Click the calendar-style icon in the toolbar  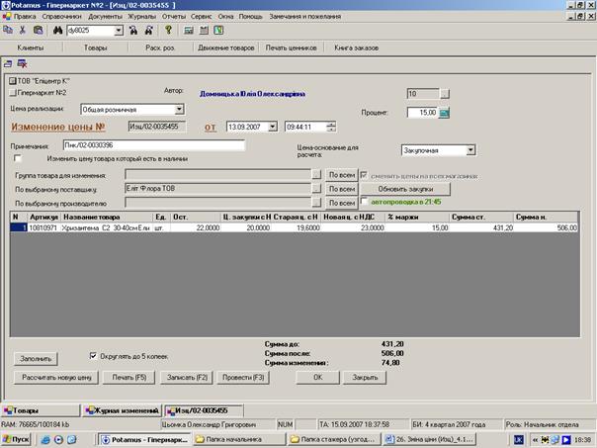(204, 30)
